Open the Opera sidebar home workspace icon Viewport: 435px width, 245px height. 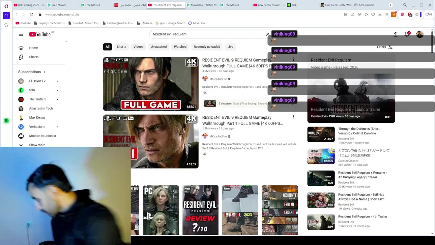click(x=6, y=16)
